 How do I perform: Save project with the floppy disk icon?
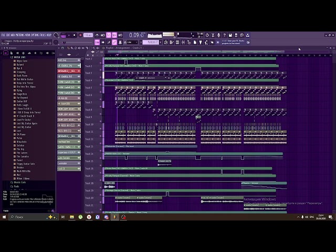(230, 35)
